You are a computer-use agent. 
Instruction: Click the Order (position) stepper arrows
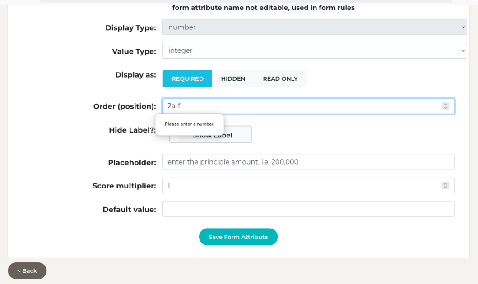(446, 106)
